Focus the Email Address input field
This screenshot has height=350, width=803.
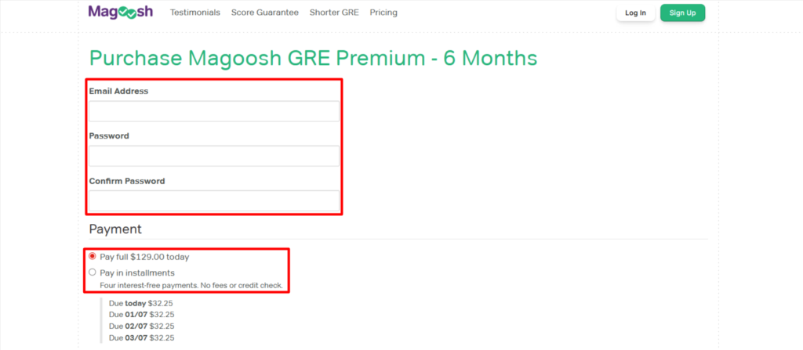(x=214, y=111)
